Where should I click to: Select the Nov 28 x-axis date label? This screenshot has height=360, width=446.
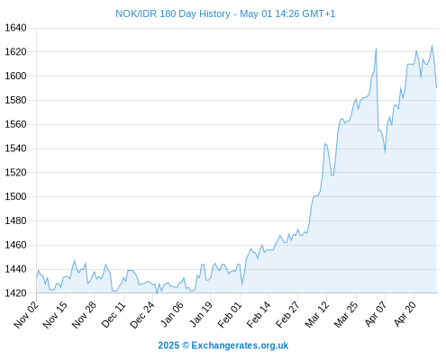pyautogui.click(x=85, y=314)
